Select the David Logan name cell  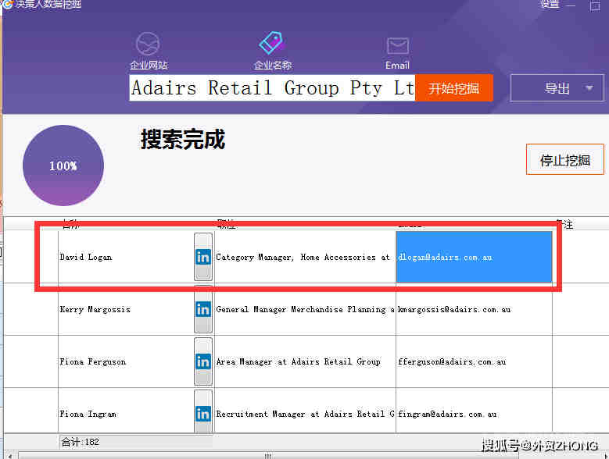126,257
